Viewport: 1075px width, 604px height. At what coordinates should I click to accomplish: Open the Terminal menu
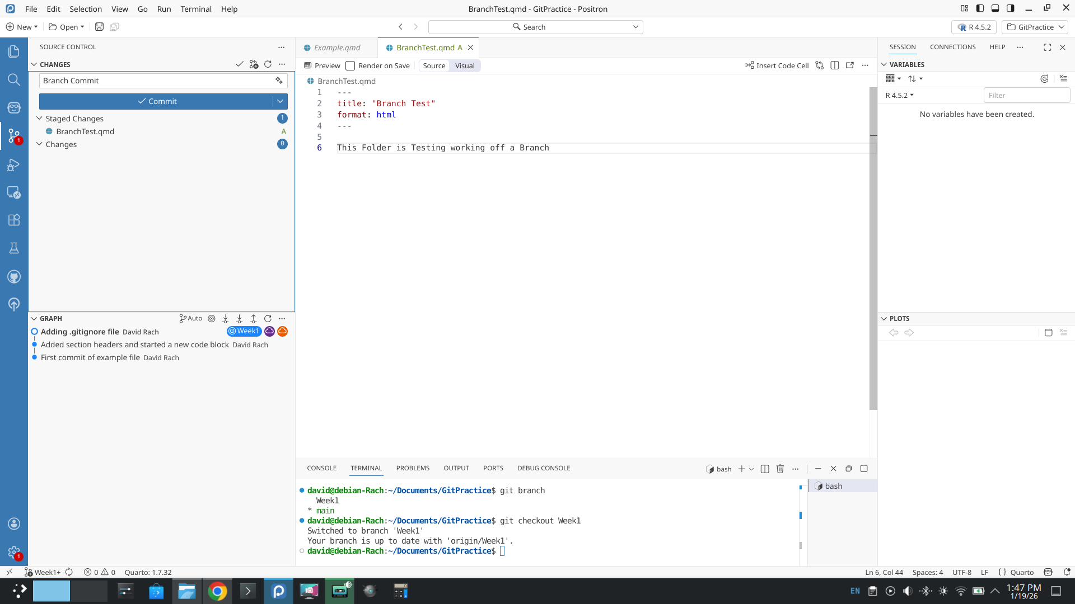tap(196, 9)
